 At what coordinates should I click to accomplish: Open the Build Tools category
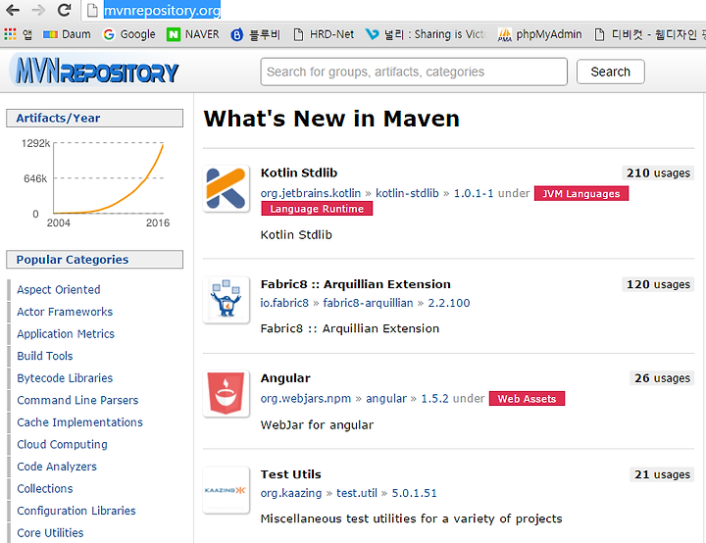45,356
